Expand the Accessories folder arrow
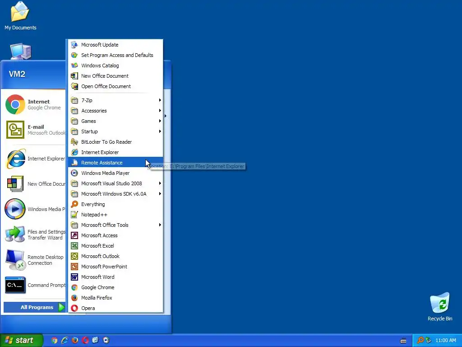The height and width of the screenshot is (347, 462). 160,111
